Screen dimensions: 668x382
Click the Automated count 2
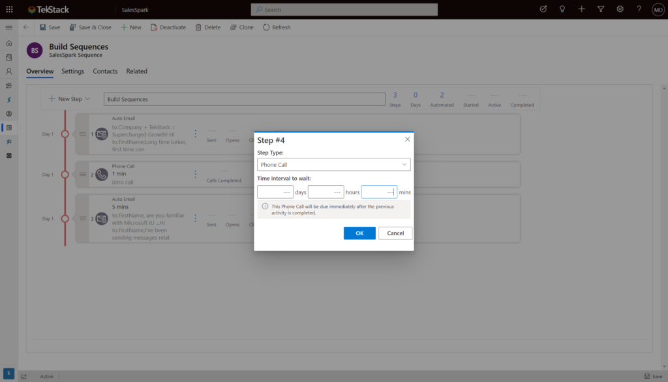point(442,95)
